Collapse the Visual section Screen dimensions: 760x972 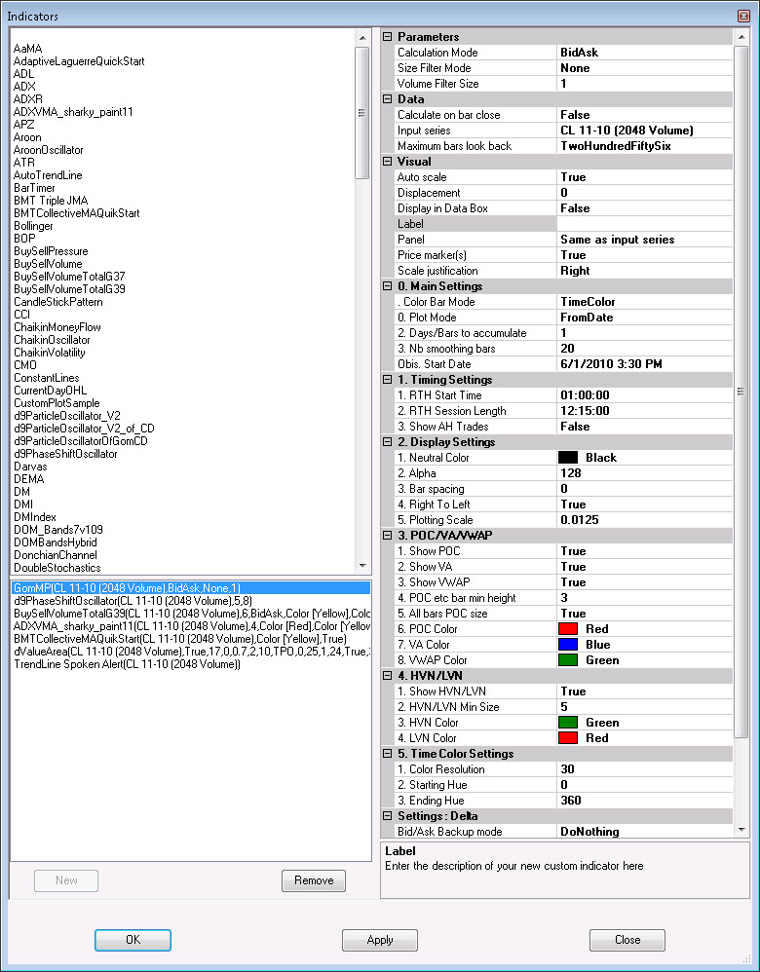pyautogui.click(x=387, y=161)
